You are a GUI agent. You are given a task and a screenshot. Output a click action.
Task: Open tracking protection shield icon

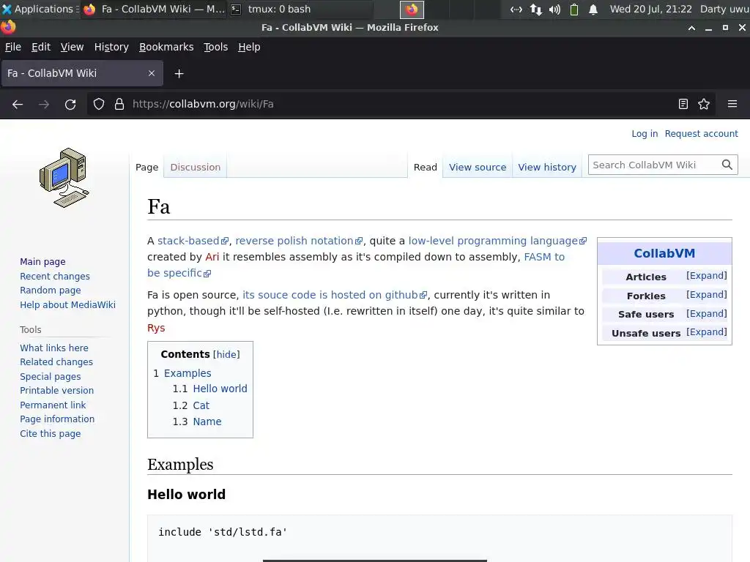coord(99,104)
